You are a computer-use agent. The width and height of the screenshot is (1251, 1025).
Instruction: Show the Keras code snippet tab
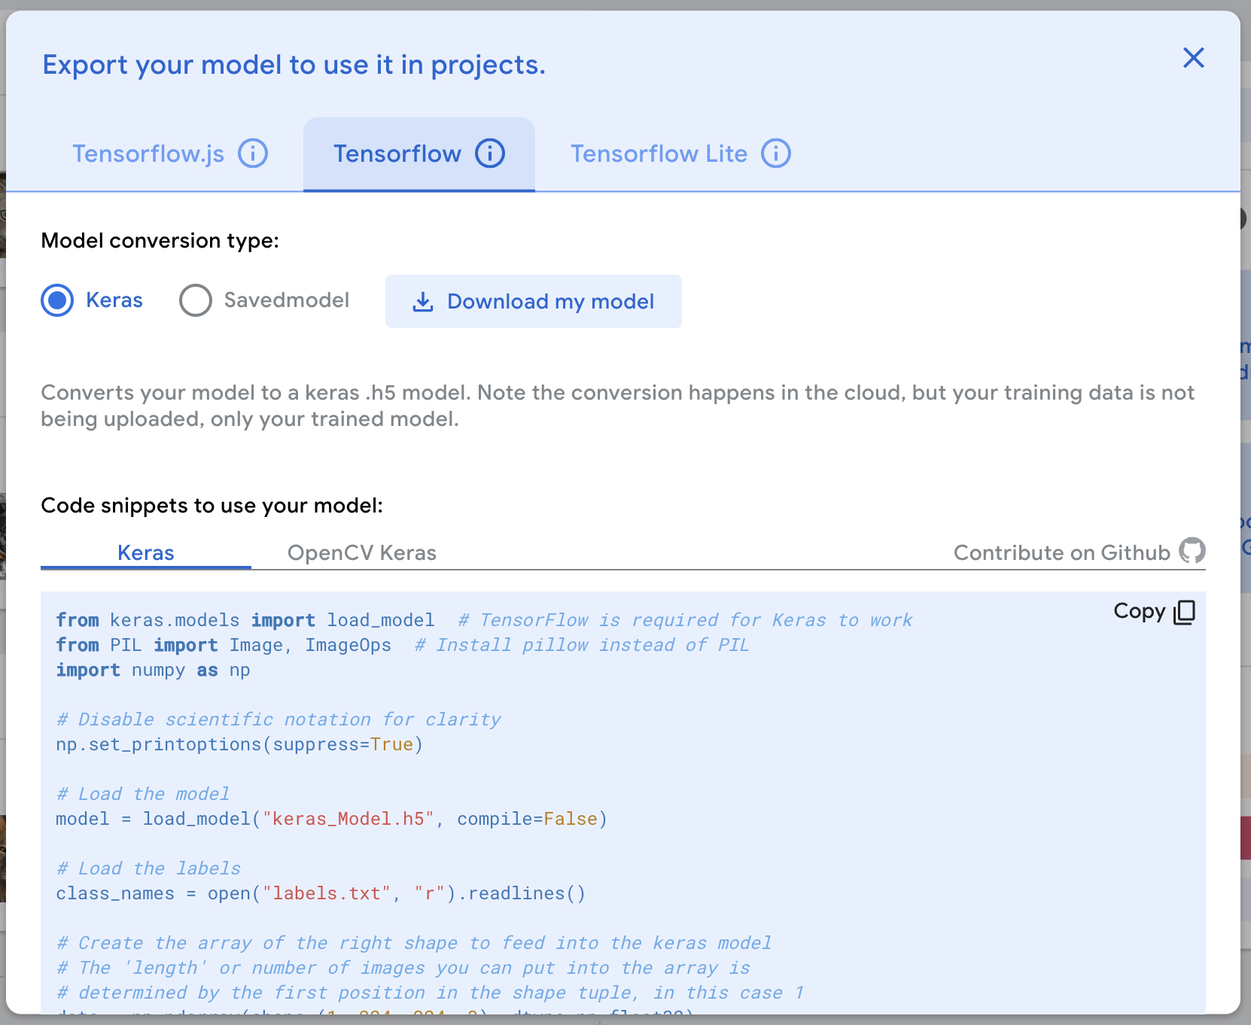(146, 553)
